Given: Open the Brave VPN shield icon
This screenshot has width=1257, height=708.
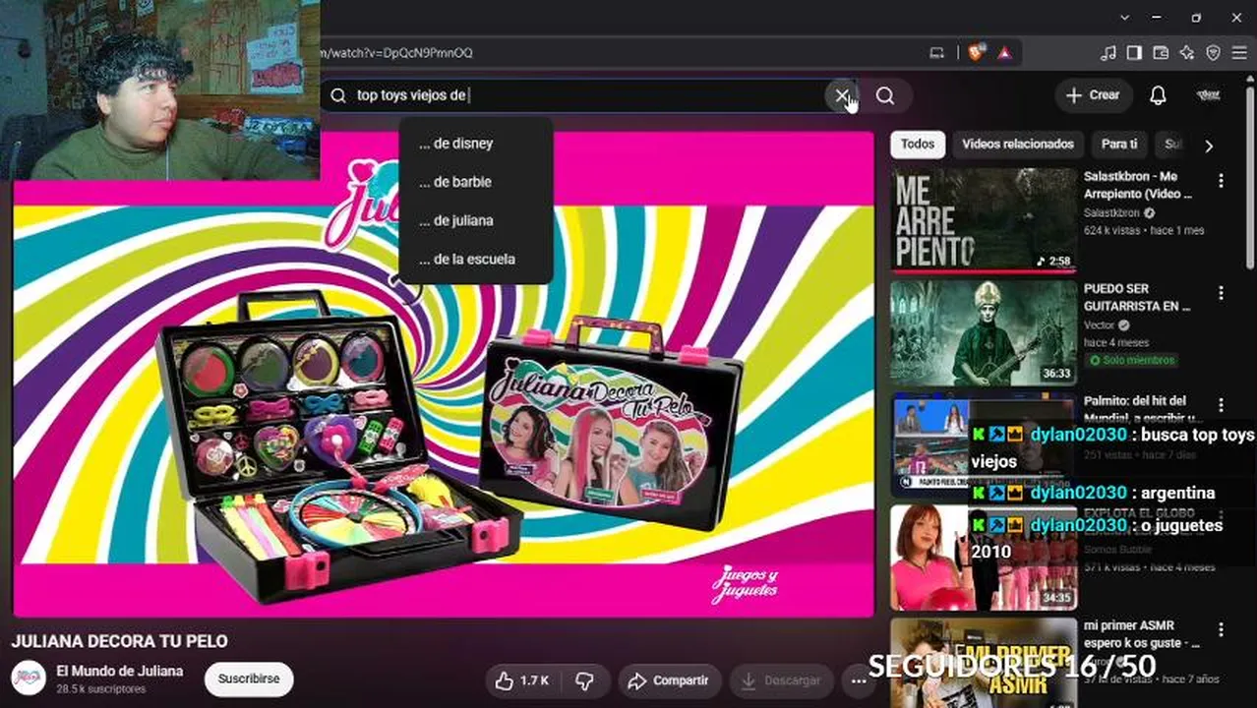Looking at the screenshot, I should coord(1213,53).
